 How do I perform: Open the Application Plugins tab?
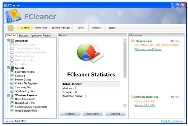(x=40, y=35)
